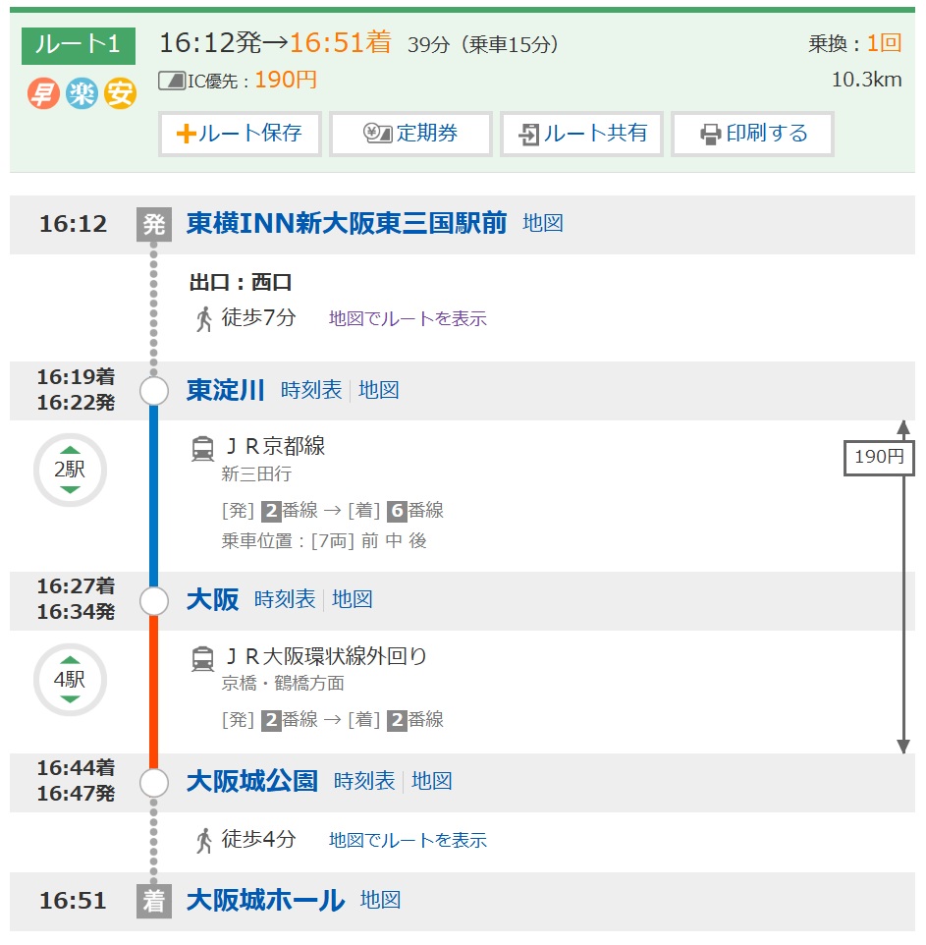Show map route for the 徒歩4分 walk
Screen dimensions: 926x945
[x=408, y=841]
